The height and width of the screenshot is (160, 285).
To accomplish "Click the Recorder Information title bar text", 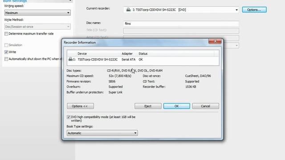I will [80, 43].
